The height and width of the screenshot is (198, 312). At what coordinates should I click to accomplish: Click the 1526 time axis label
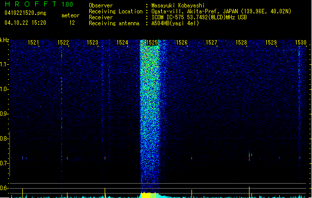click(x=182, y=43)
